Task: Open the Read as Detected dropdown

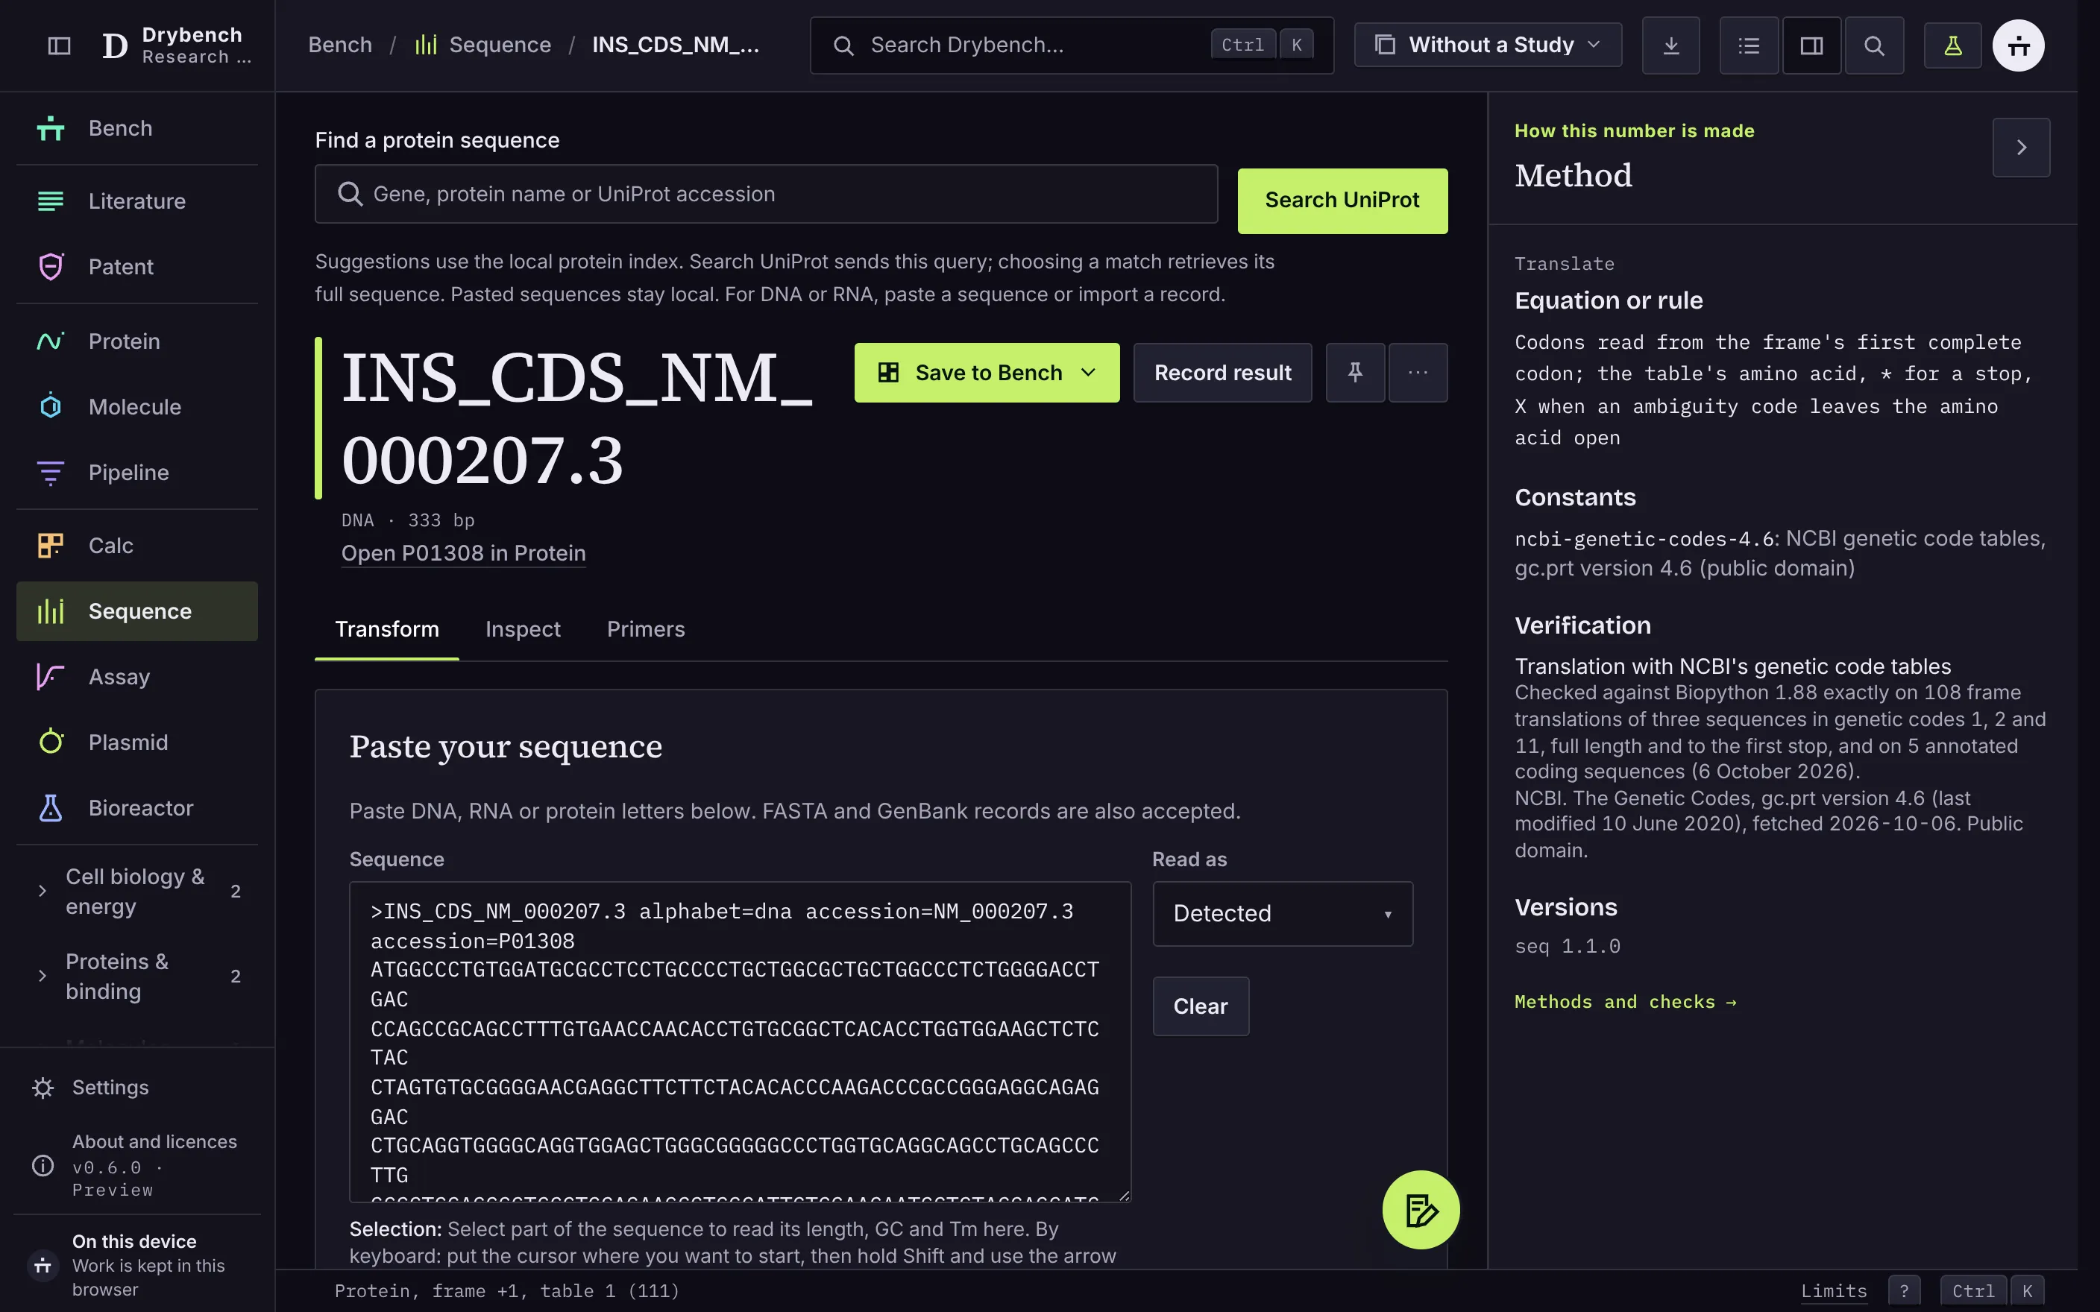Action: [x=1283, y=914]
